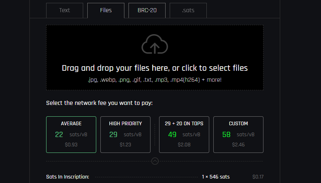Click the $1.23 price under High Priority
Image resolution: width=321 pixels, height=183 pixels.
click(126, 145)
